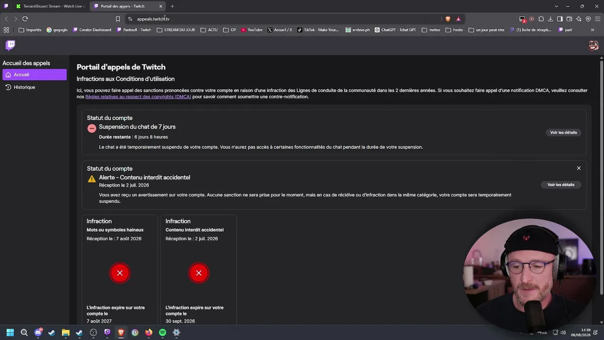Viewport: 604px width, 340px height.
Task: Expand the un jour peut etre folder
Action: [x=487, y=30]
